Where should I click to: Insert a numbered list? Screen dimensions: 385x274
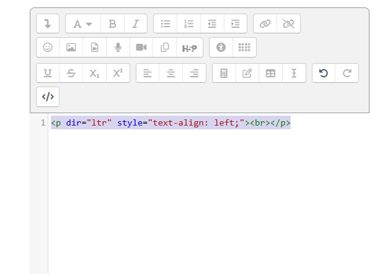click(x=189, y=24)
